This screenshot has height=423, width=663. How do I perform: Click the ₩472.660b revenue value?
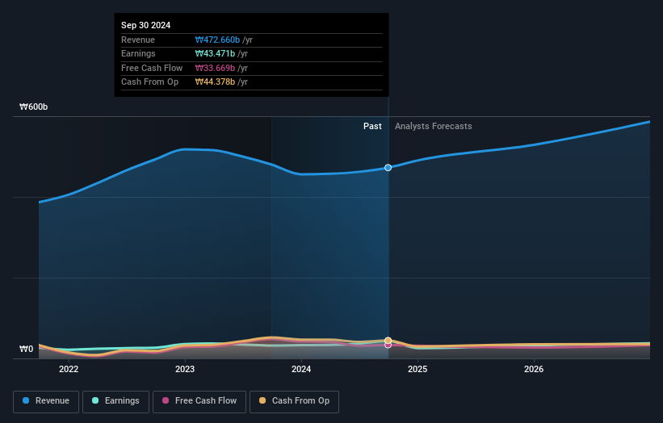(217, 40)
